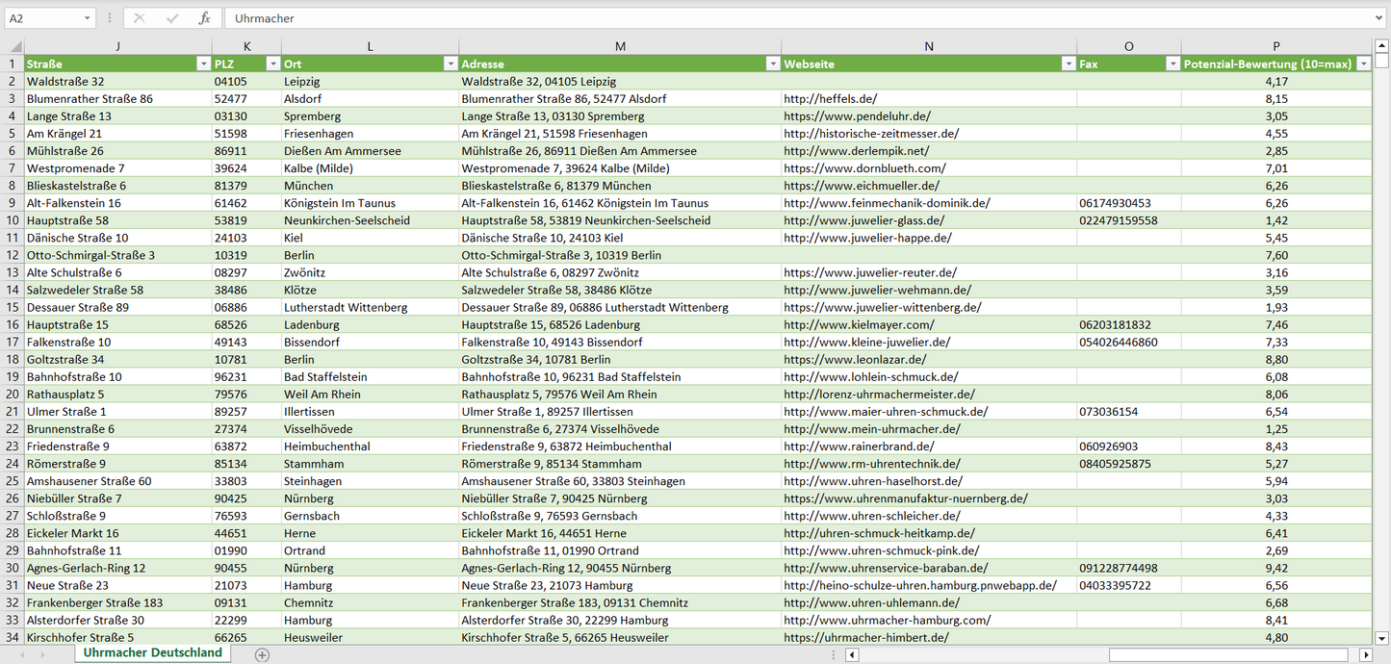
Task: Expand the Name Box dropdown arrow
Action: [x=87, y=18]
